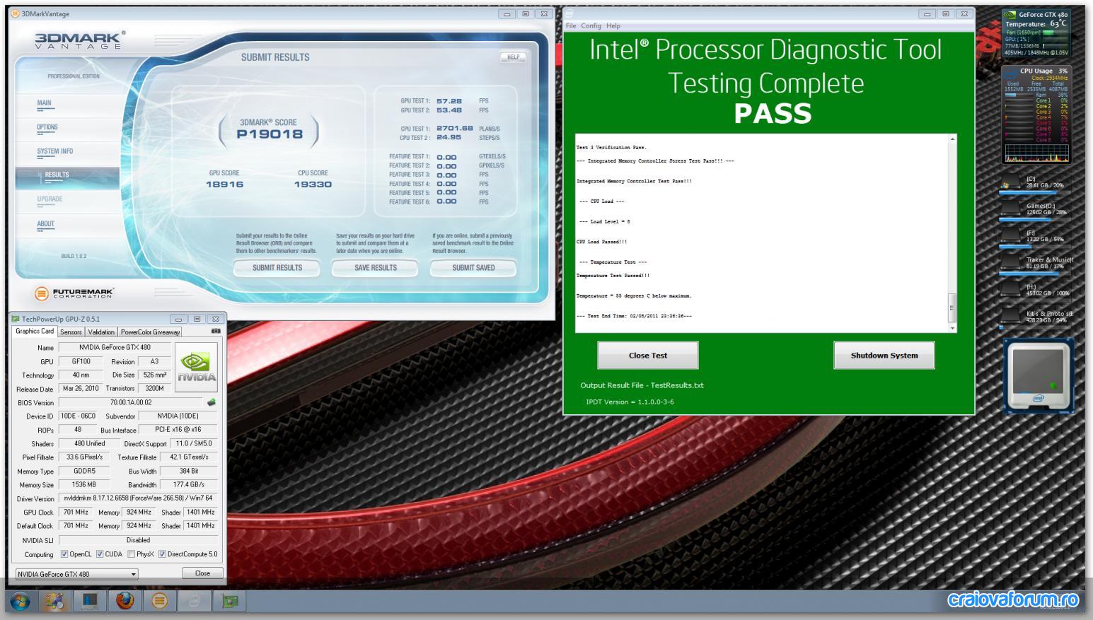The height and width of the screenshot is (620, 1093).
Task: Click the GPU-Z Name field showing GTX 480
Action: coord(115,348)
